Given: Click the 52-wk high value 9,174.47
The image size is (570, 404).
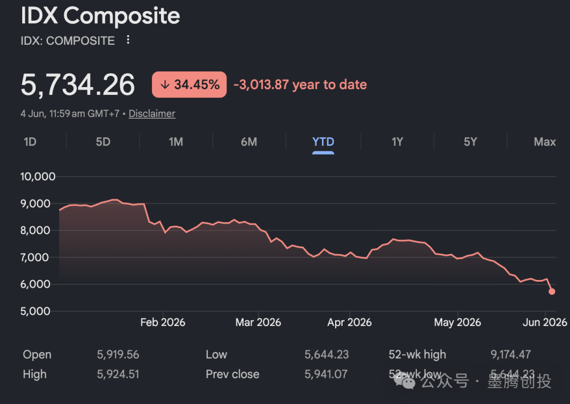Looking at the screenshot, I should coord(510,354).
